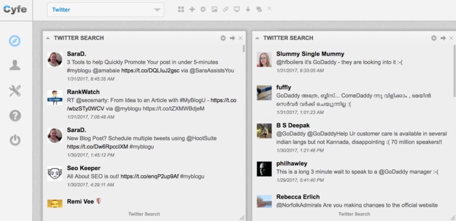Click left widget's bottom-corner resize handle
The height and width of the screenshot is (221, 456).
(242, 217)
